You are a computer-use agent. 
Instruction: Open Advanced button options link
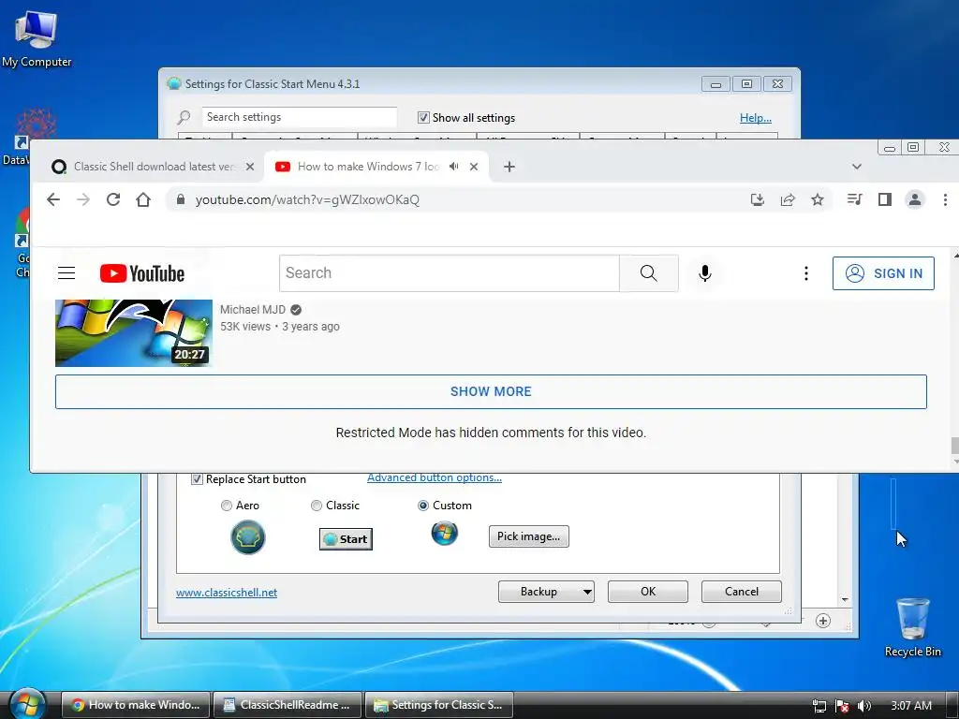435,477
